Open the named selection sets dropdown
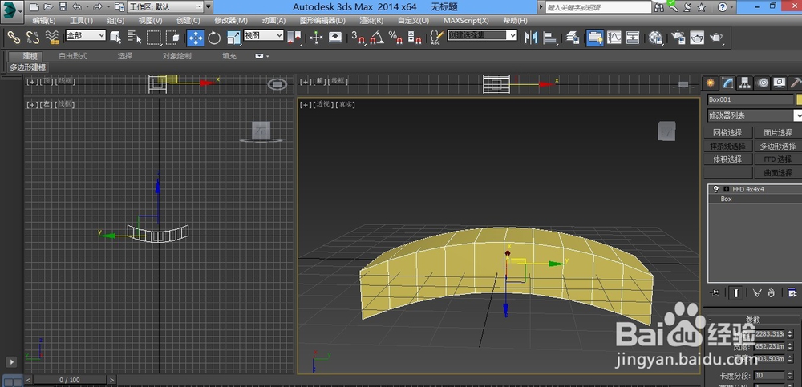Image resolution: width=802 pixels, height=387 pixels. coord(482,35)
